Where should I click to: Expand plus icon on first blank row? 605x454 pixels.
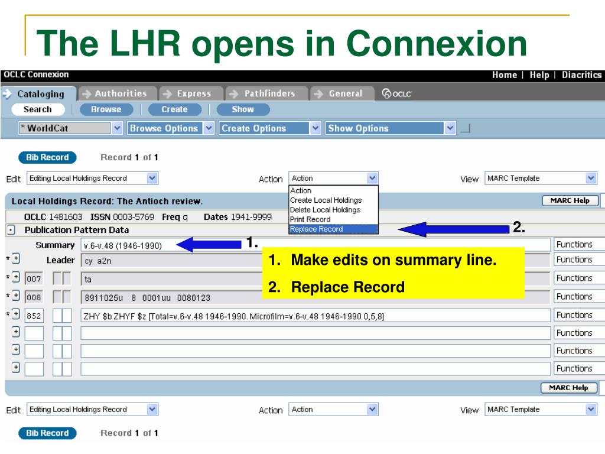(16, 331)
